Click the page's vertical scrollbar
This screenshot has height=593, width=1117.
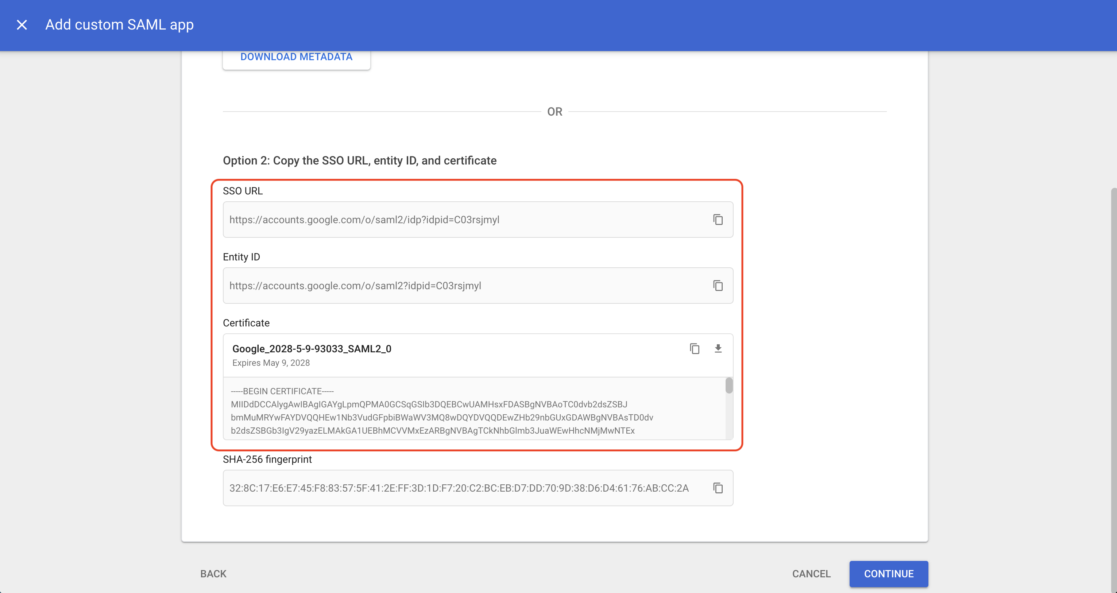coord(1113,390)
